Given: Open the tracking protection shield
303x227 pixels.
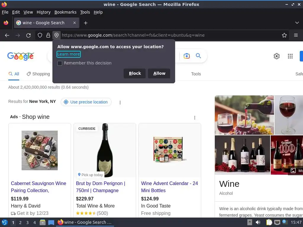Looking at the screenshot, I should (40, 35).
